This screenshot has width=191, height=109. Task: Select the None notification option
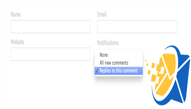pos(104,55)
